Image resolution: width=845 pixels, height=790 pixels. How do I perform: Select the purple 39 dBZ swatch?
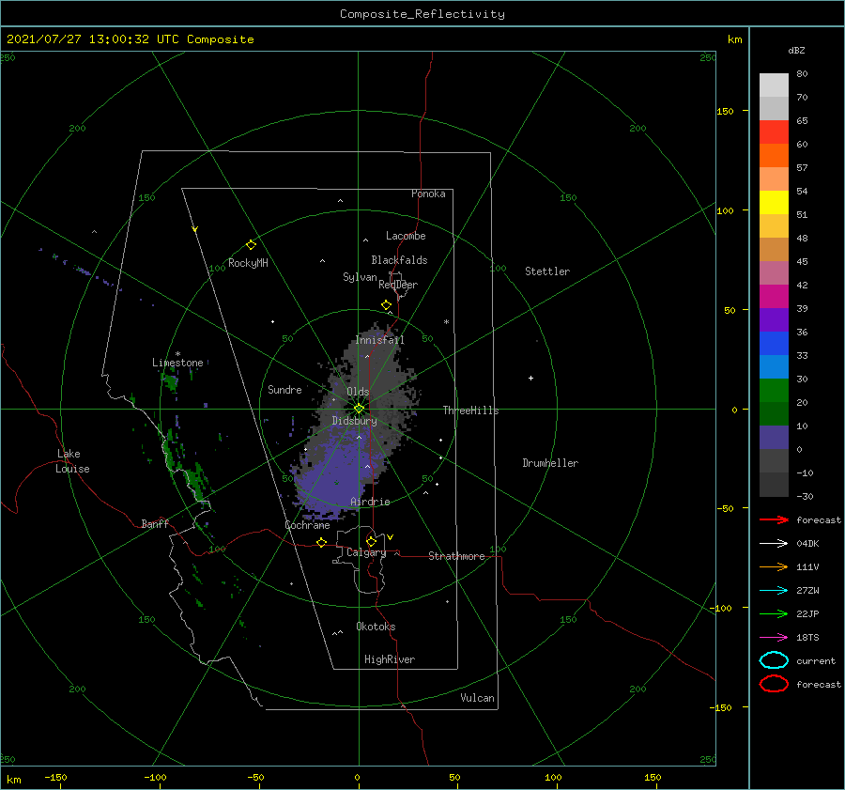click(774, 320)
